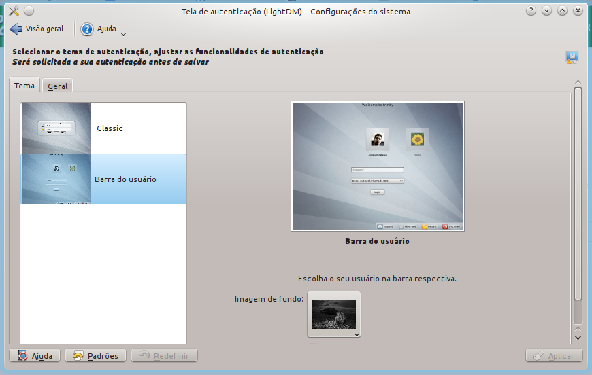592x375 pixels.
Task: Click the Redefinir button
Action: pos(164,355)
